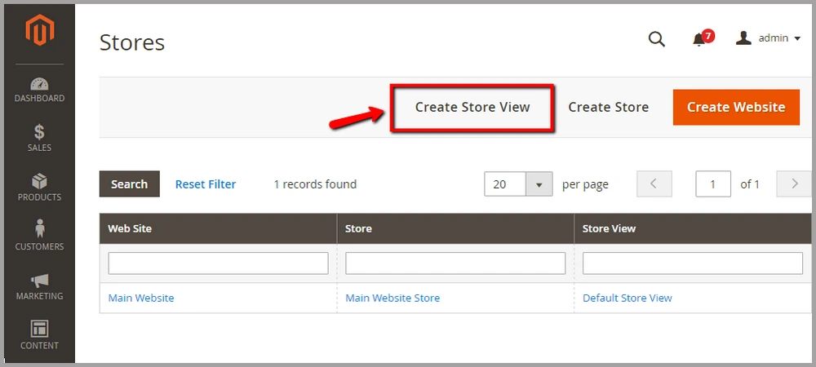The height and width of the screenshot is (367, 816).
Task: Click the per page value 20 box
Action: click(x=505, y=184)
